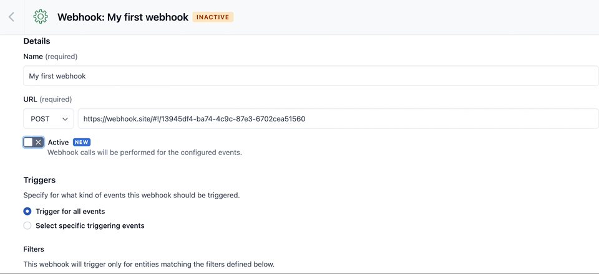Click the INACTIVE status badge
599x274 pixels.
213,17
